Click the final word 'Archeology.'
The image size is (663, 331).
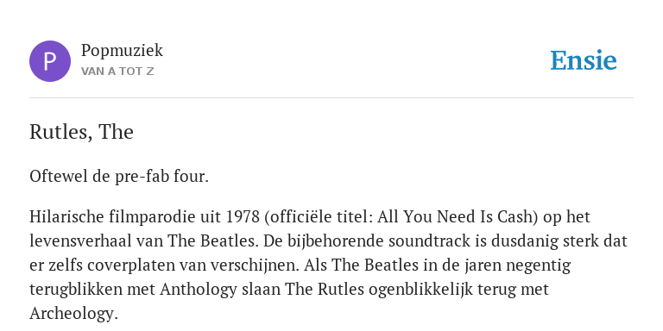(73, 314)
